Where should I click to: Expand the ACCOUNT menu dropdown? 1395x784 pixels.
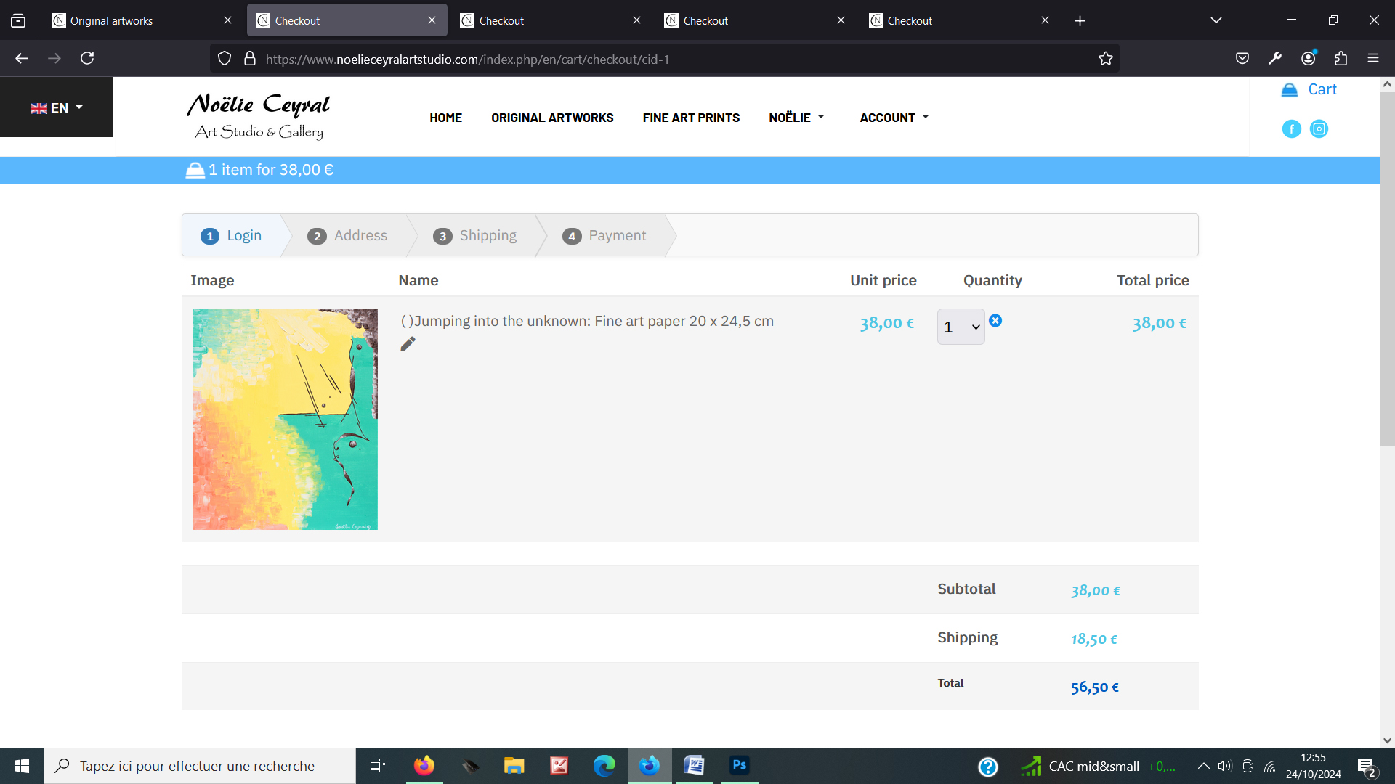tap(894, 118)
